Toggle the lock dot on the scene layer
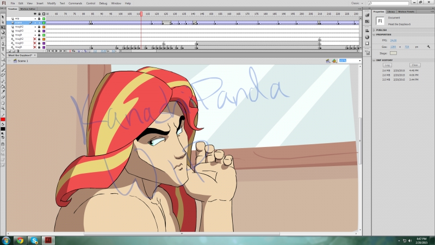This screenshot has width=435, height=245. [x=39, y=23]
